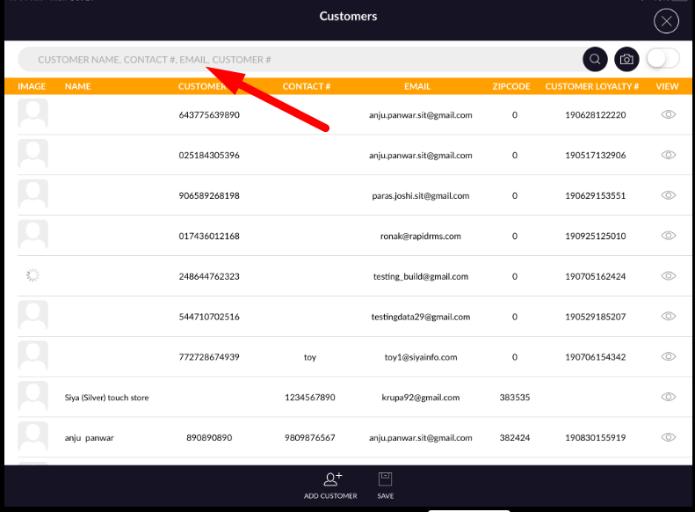
Task: View details for testing_build@gmail.com row
Action: 668,276
